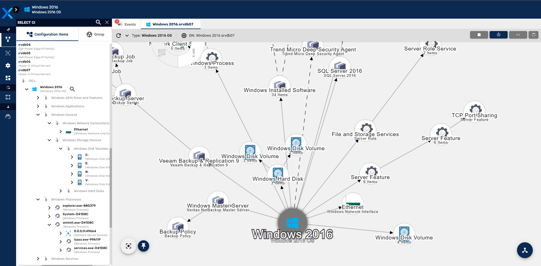541x266 pixels.
Task: Toggle the pin button on the graph
Action: coord(144,246)
